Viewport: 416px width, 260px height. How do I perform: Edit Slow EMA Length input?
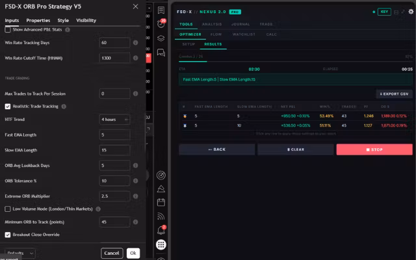[114, 150]
